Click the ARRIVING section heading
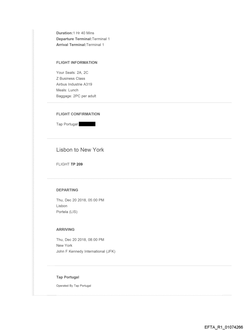This screenshot has width=251, height=330. coord(65,229)
